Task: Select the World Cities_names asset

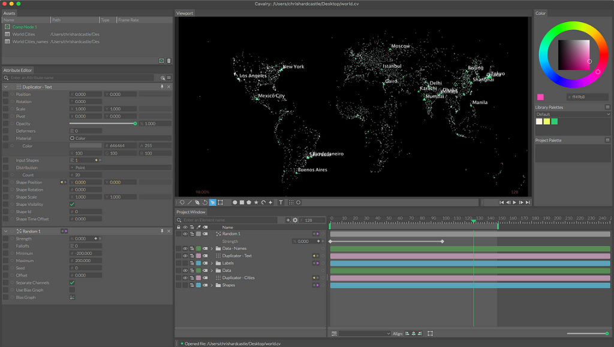Action: click(x=30, y=41)
